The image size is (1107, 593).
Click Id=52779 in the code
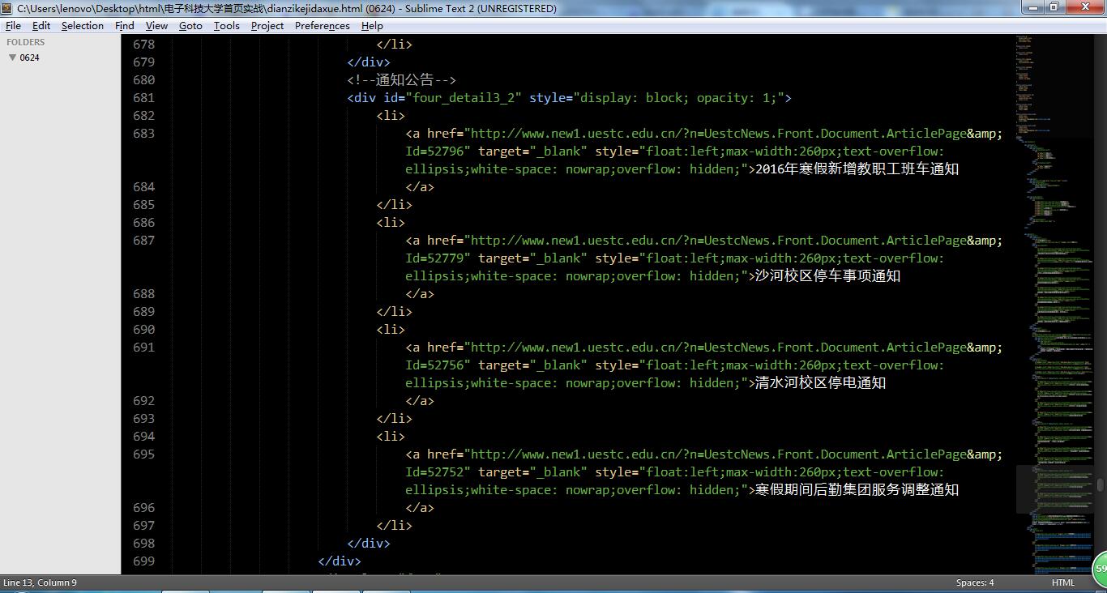[x=434, y=258]
